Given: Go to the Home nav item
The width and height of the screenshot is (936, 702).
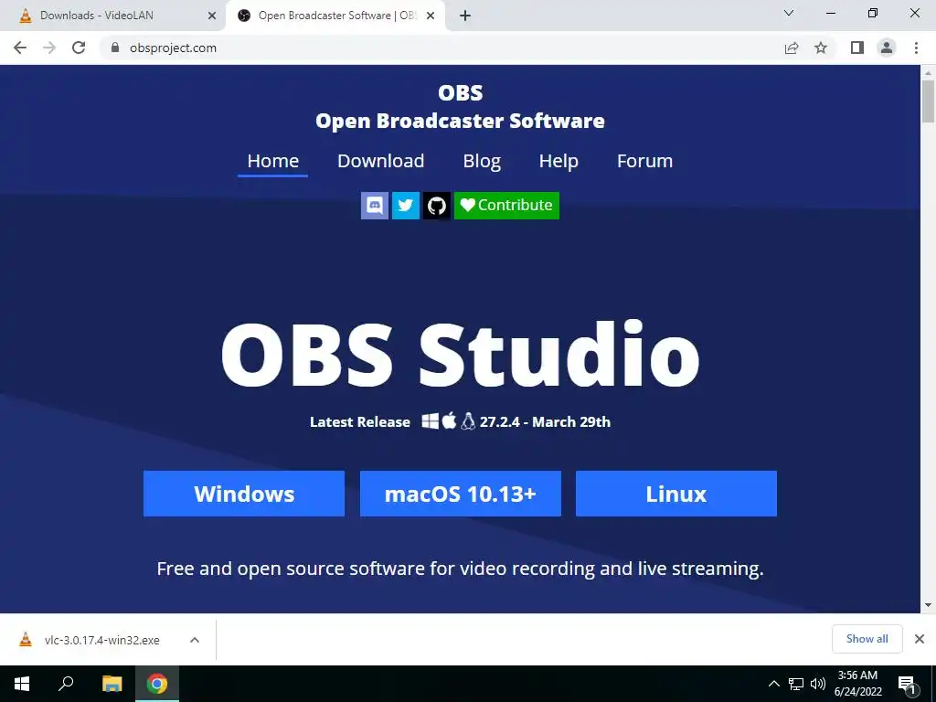Looking at the screenshot, I should (272, 161).
